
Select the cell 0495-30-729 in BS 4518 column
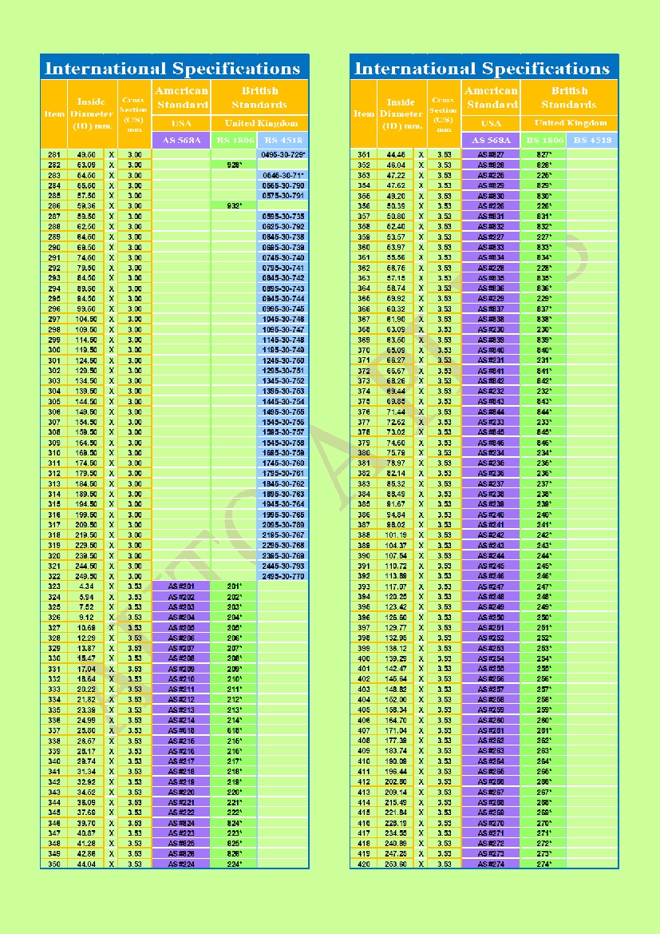283,154
